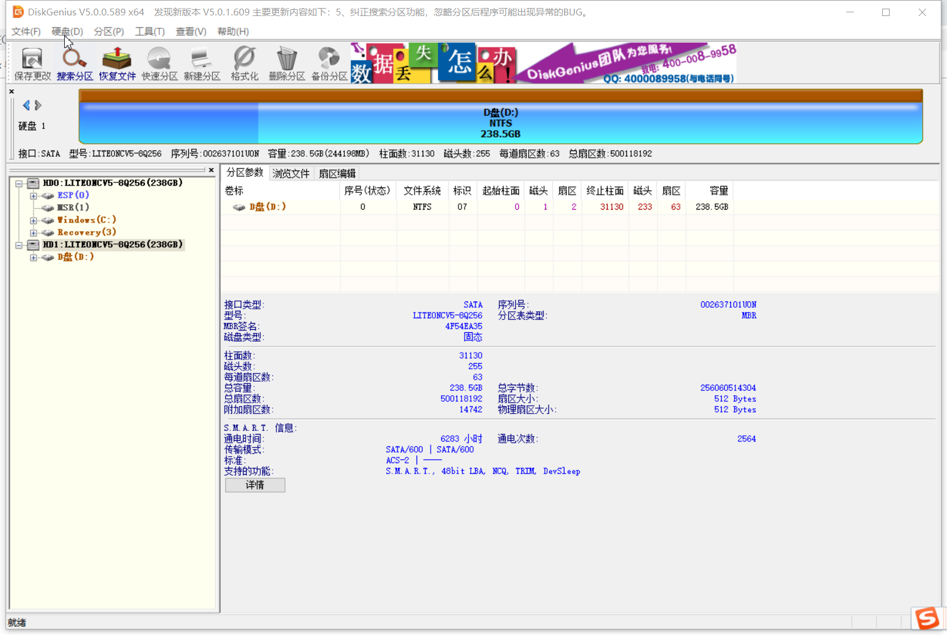Click the 格式化 format icon
947x635 pixels.
(244, 63)
